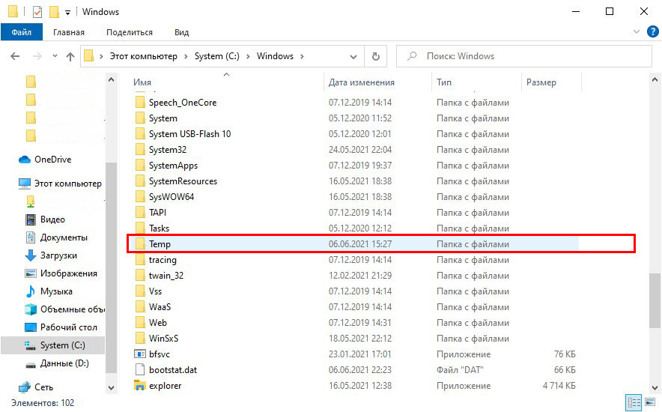Go up one folder level

(x=70, y=56)
